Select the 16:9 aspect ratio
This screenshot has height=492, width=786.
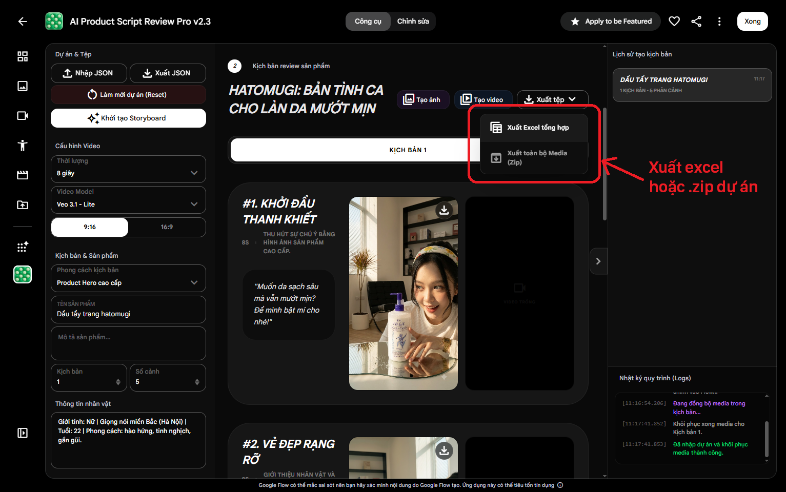pos(167,227)
